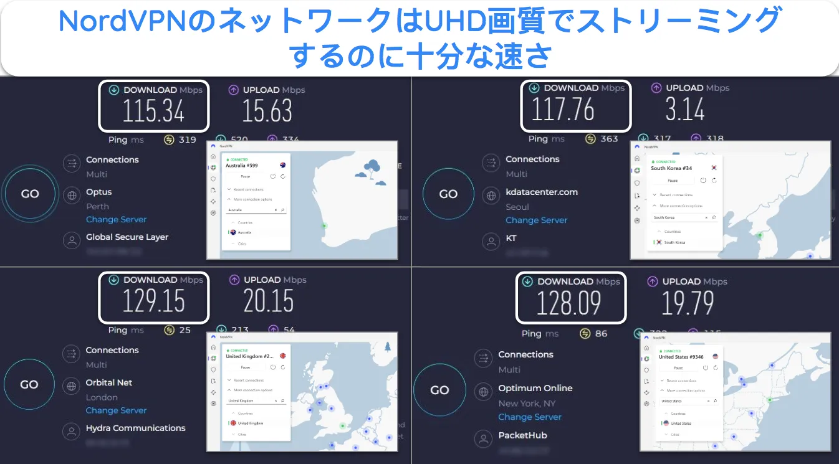This screenshot has width=839, height=464.
Task: Click the user icon beside KT
Action: 491,242
